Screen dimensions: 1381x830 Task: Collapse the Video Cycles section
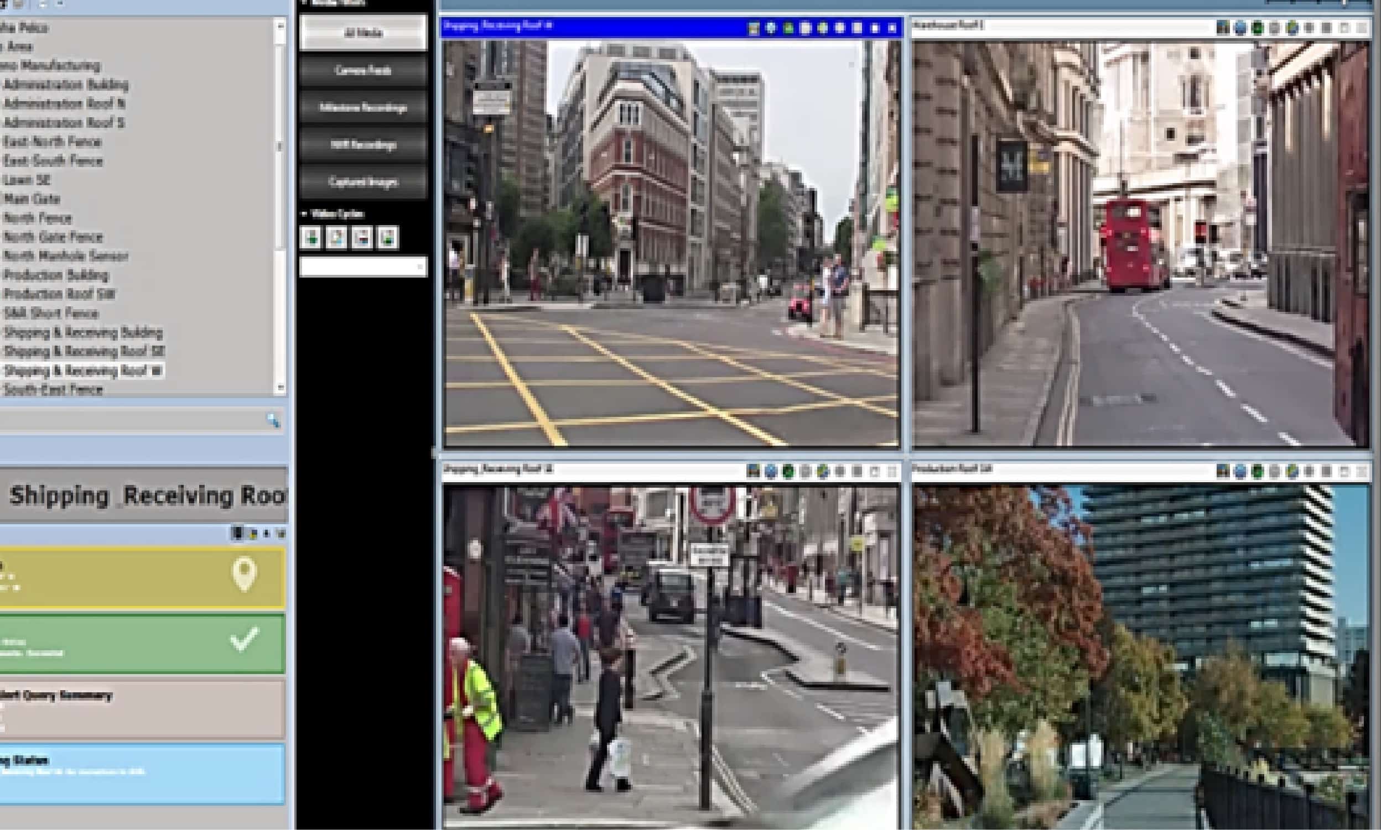(305, 213)
